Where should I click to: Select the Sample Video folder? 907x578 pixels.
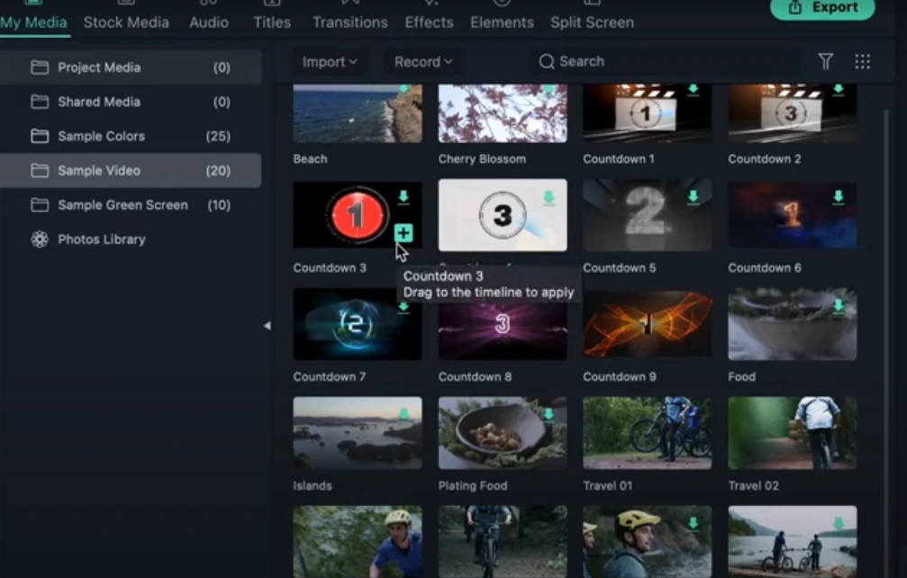[x=131, y=170]
